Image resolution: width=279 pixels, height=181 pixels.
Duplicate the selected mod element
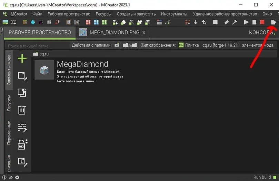pyautogui.click(x=22, y=93)
